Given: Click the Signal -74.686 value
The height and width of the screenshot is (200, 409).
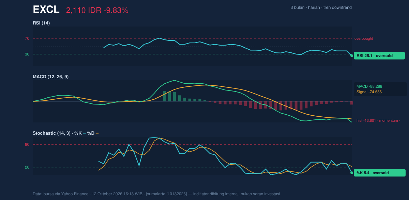Looking at the screenshot, I should click(369, 92).
